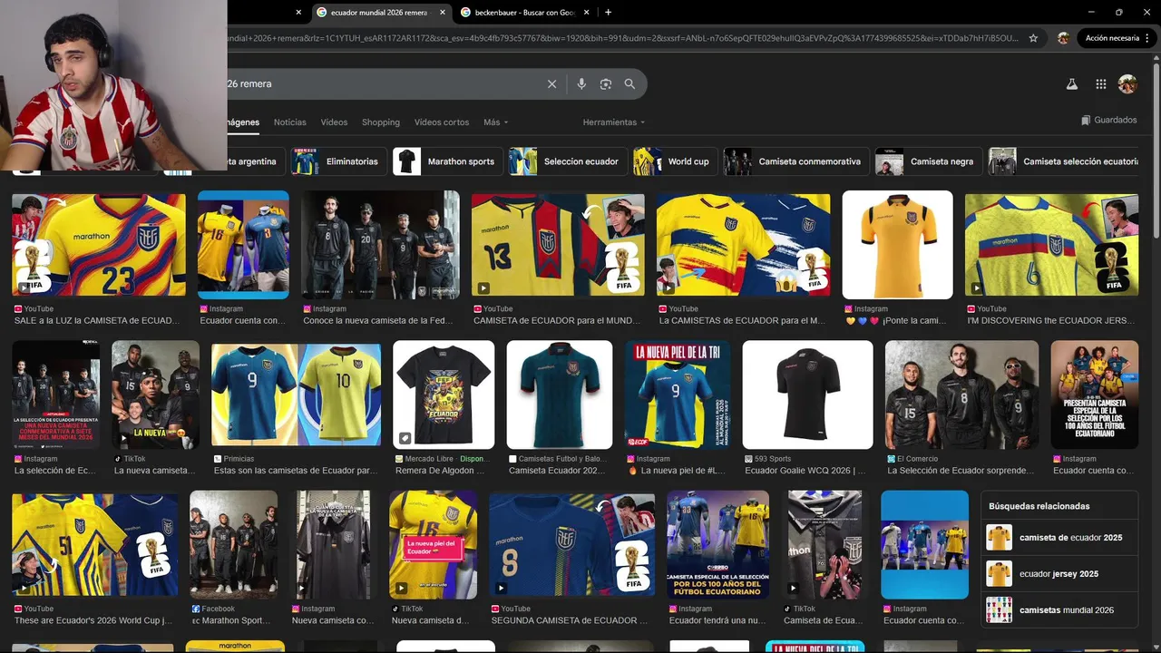The height and width of the screenshot is (653, 1161).
Task: Open These are Ecuador's 2026 World Cup thumbnail
Action: point(95,545)
